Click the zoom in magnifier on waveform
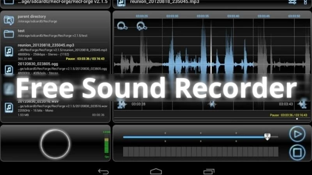 coord(142,26)
